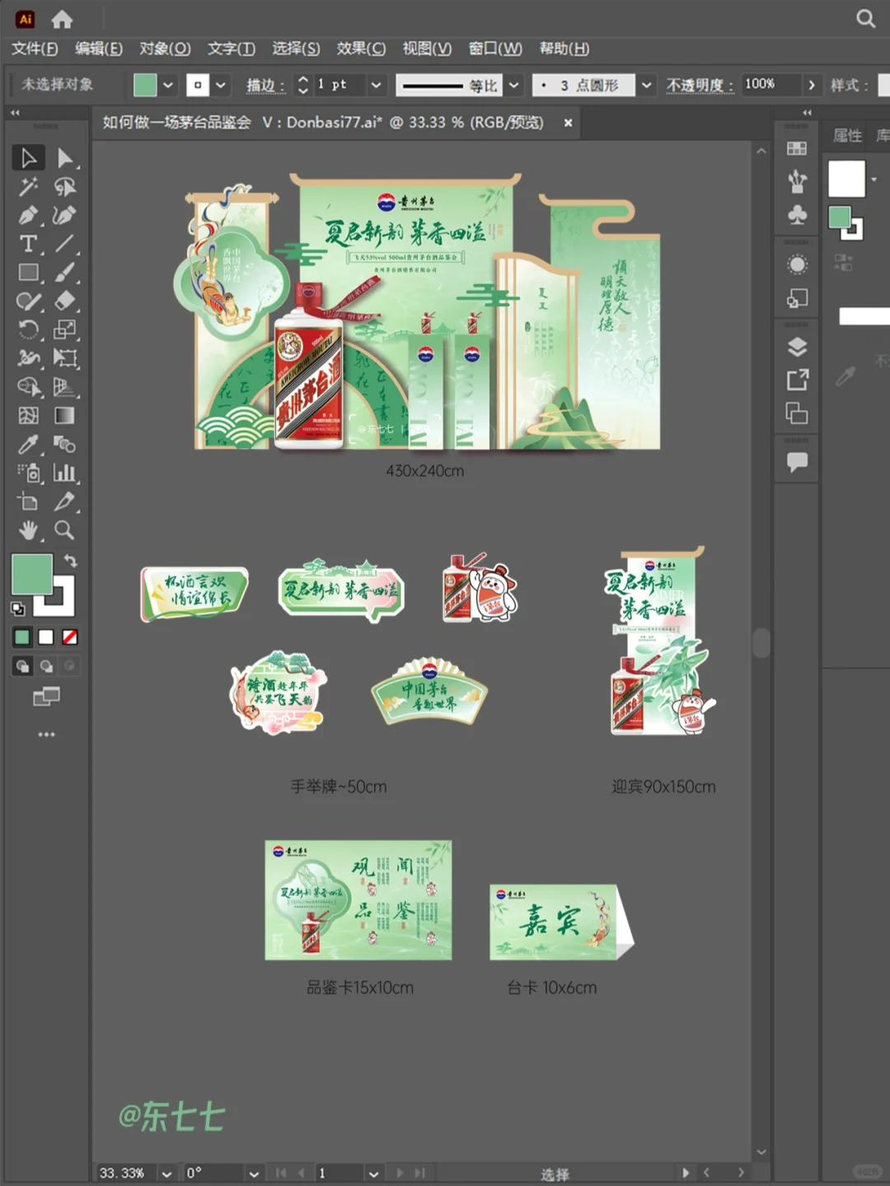Open the 编辑(E) menu

pyautogui.click(x=99, y=49)
